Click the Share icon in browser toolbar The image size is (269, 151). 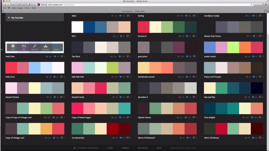pos(19,5)
